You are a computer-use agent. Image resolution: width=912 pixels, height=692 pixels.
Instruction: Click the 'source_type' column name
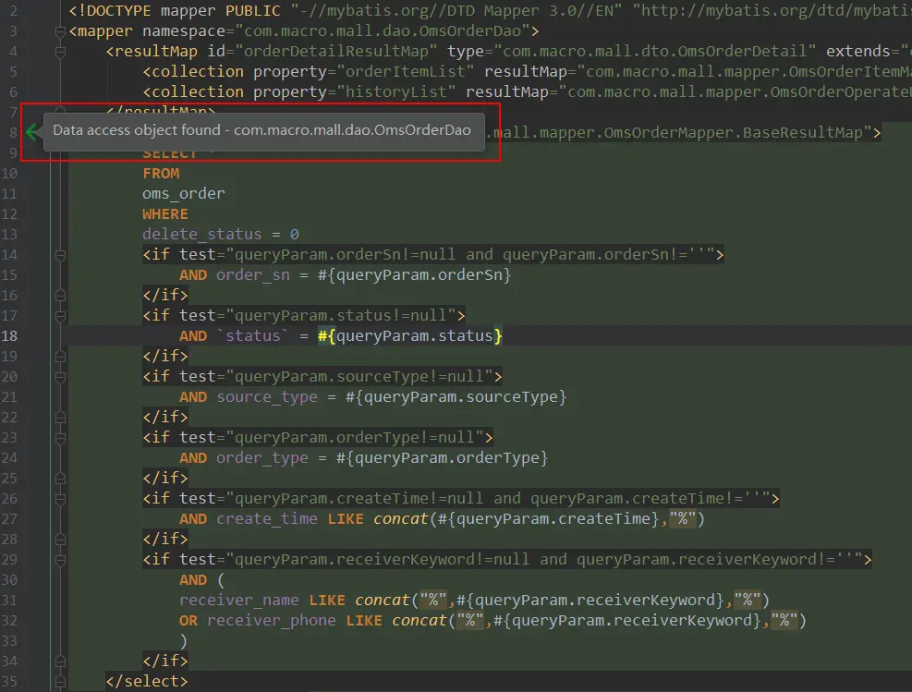click(x=267, y=397)
